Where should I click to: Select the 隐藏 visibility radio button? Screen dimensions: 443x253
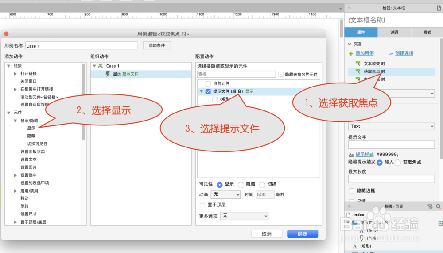(x=241, y=185)
